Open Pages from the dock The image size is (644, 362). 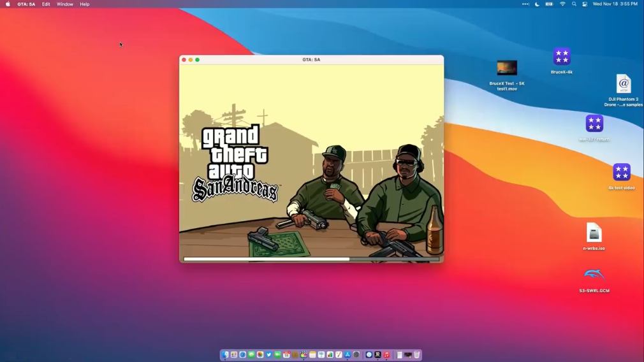(339, 354)
